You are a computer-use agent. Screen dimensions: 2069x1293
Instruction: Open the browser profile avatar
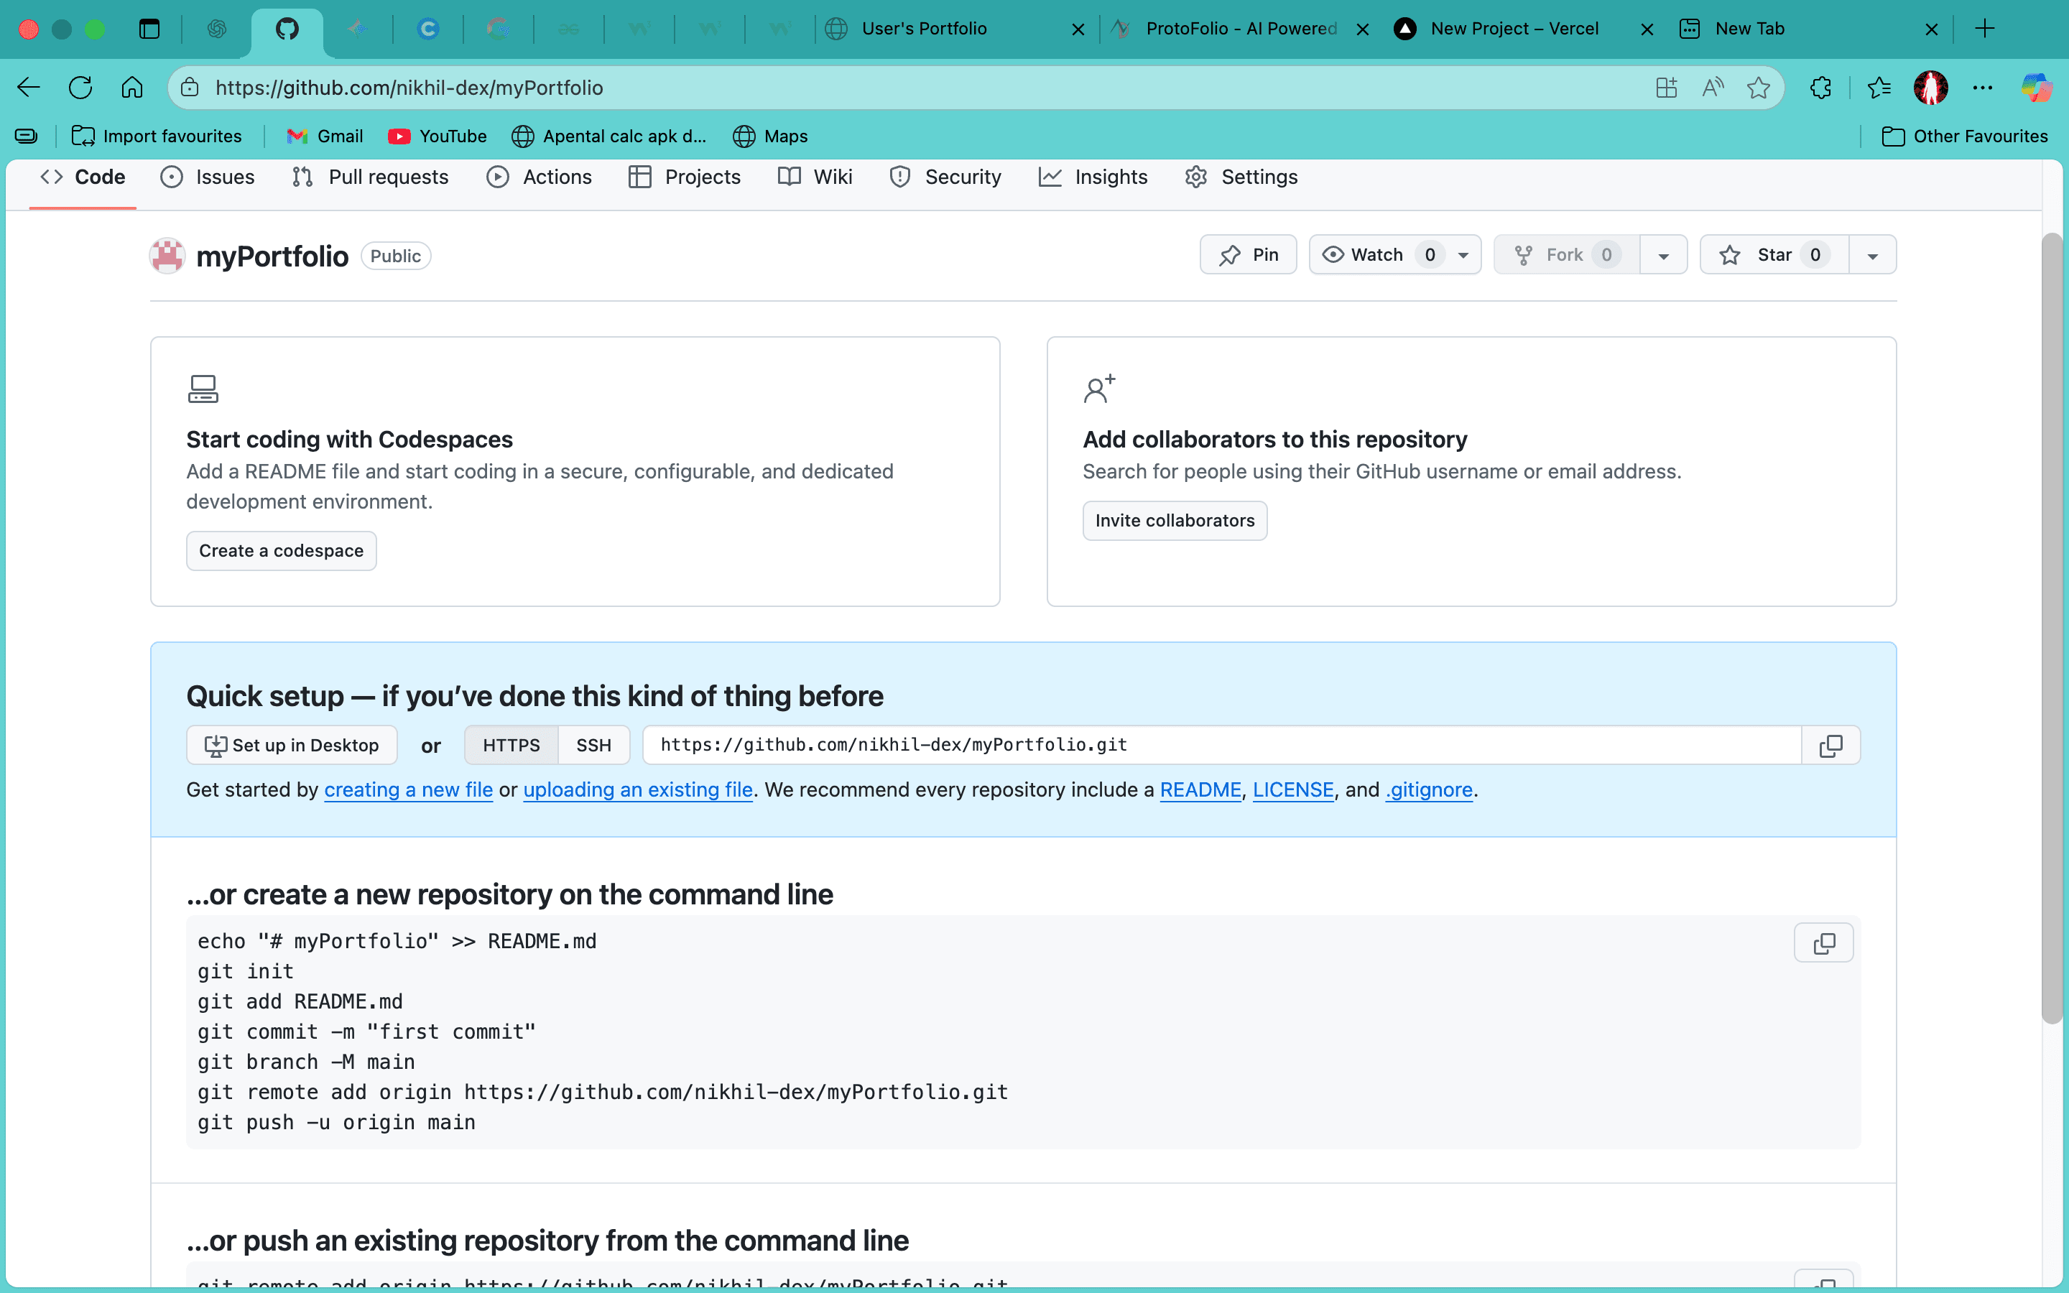1930,87
